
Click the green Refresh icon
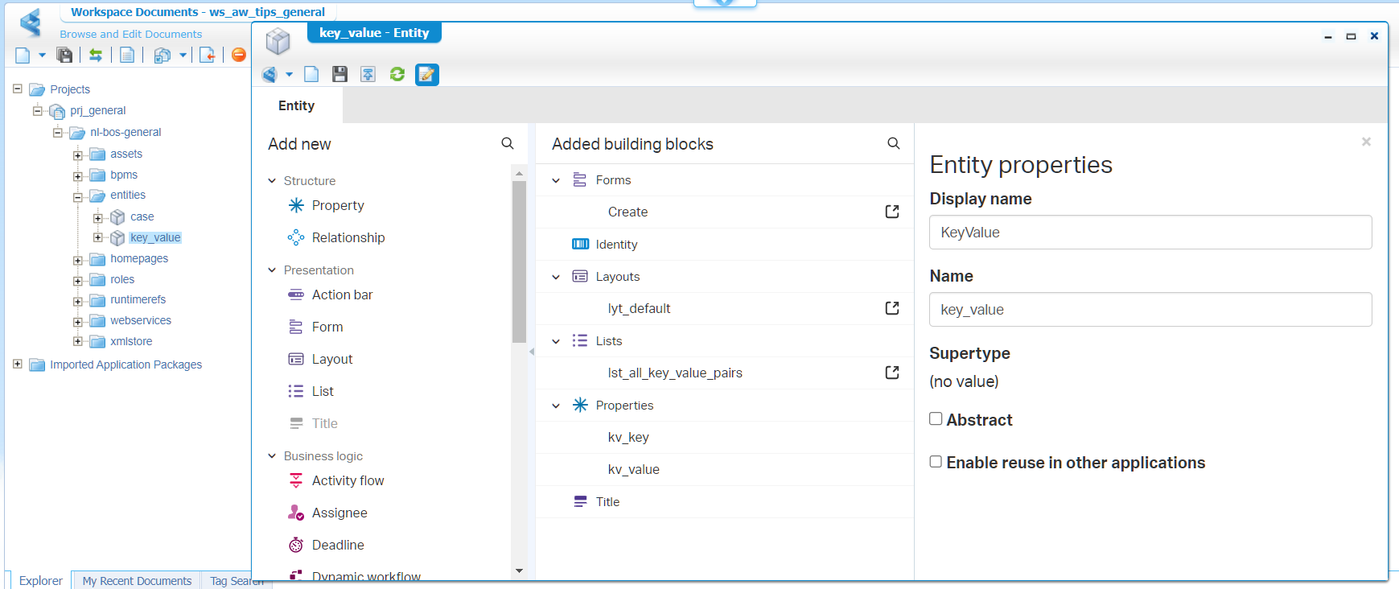pos(397,75)
